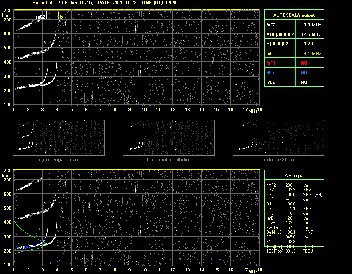Select the MUF(3000)F2 12.5 MHz row
The image size is (352, 274).
(x=294, y=34)
